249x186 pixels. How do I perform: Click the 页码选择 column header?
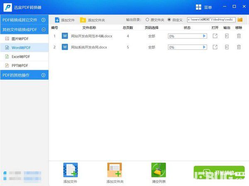click(151, 28)
